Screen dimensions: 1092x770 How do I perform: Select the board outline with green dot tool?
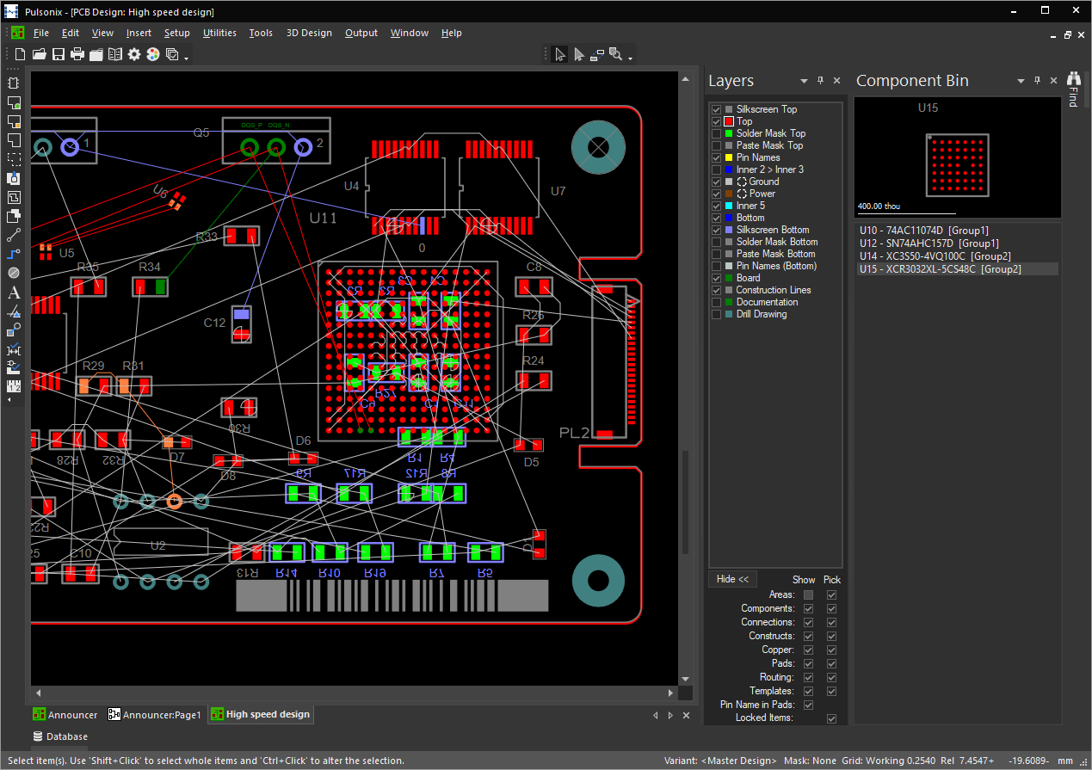(x=14, y=102)
